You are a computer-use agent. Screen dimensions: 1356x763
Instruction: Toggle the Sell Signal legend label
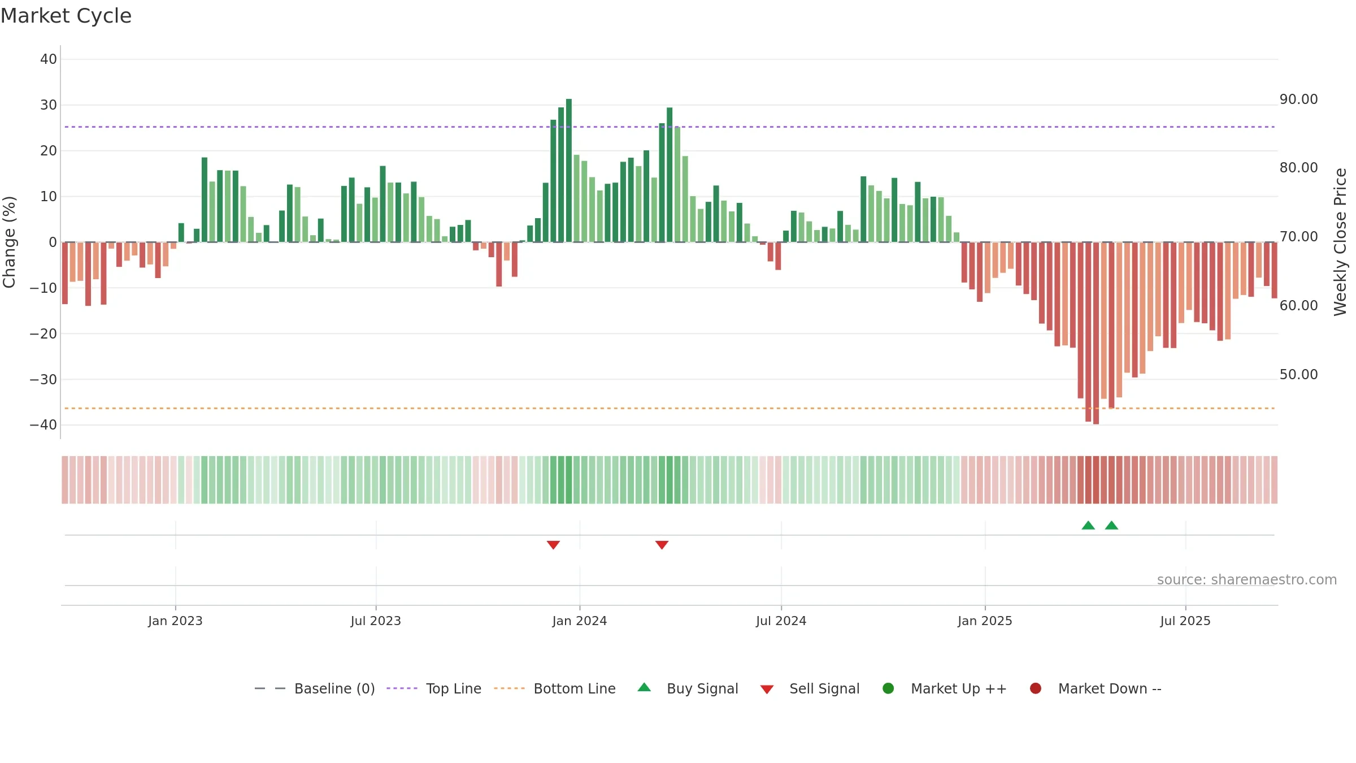(x=824, y=689)
